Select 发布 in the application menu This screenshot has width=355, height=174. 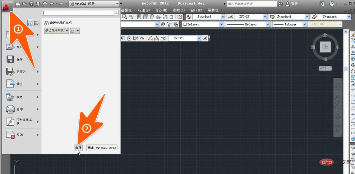coord(22,97)
